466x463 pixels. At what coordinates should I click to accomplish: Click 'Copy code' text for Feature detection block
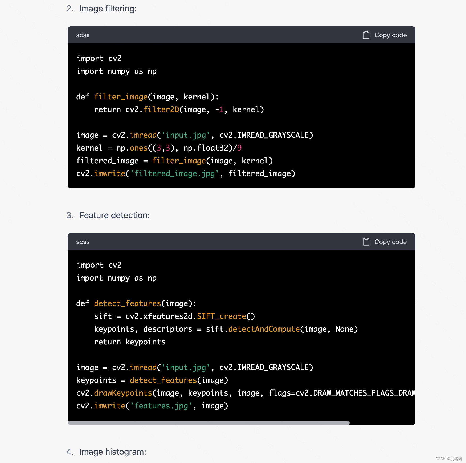(390, 242)
